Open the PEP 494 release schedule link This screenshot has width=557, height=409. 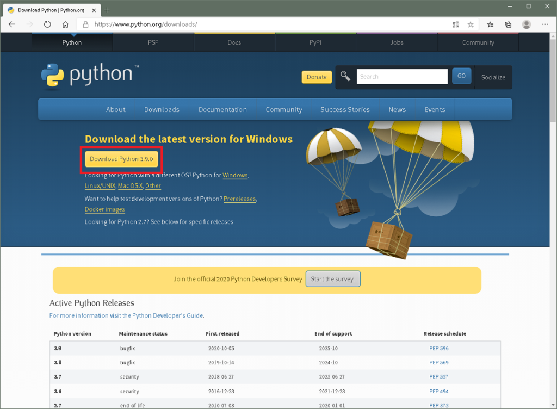[439, 391]
